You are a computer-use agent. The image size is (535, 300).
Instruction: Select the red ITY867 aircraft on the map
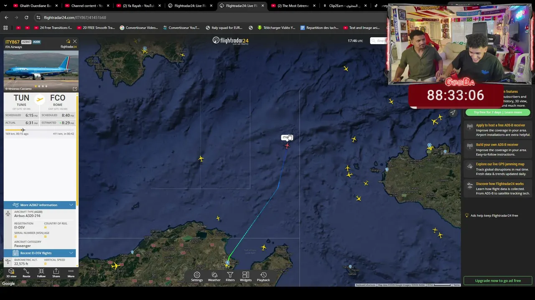(x=287, y=145)
